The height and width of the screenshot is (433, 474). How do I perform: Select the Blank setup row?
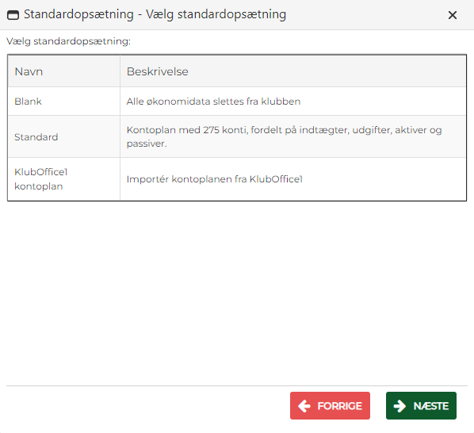point(237,102)
